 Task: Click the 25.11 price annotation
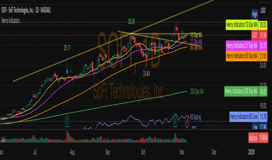[67, 48]
